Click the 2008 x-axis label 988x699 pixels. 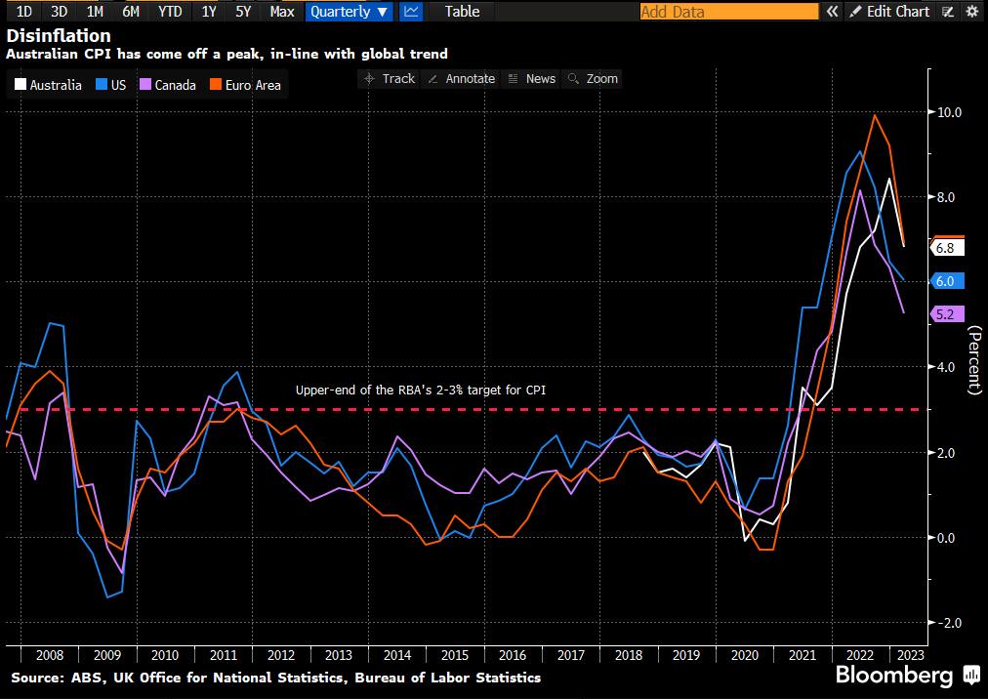50,655
